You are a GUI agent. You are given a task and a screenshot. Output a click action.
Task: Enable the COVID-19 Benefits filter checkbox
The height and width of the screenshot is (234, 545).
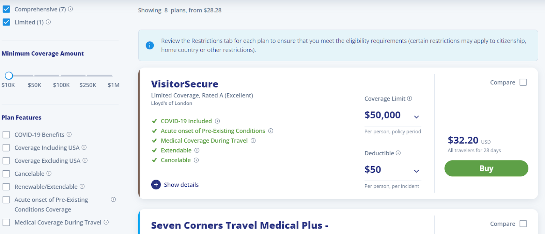click(x=6, y=135)
